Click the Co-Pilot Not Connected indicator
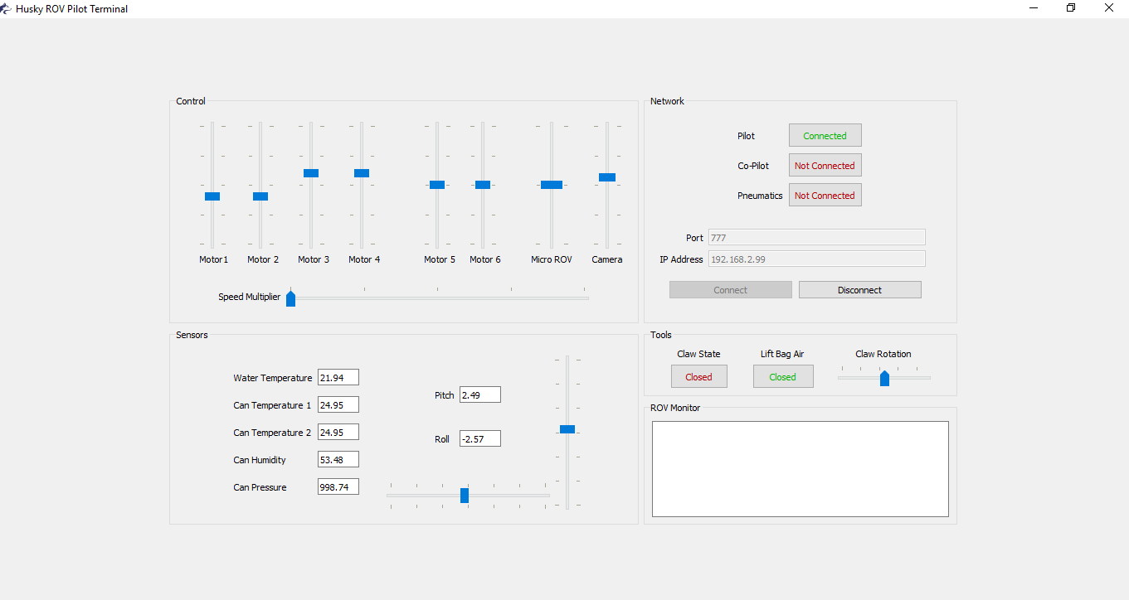 (x=825, y=165)
